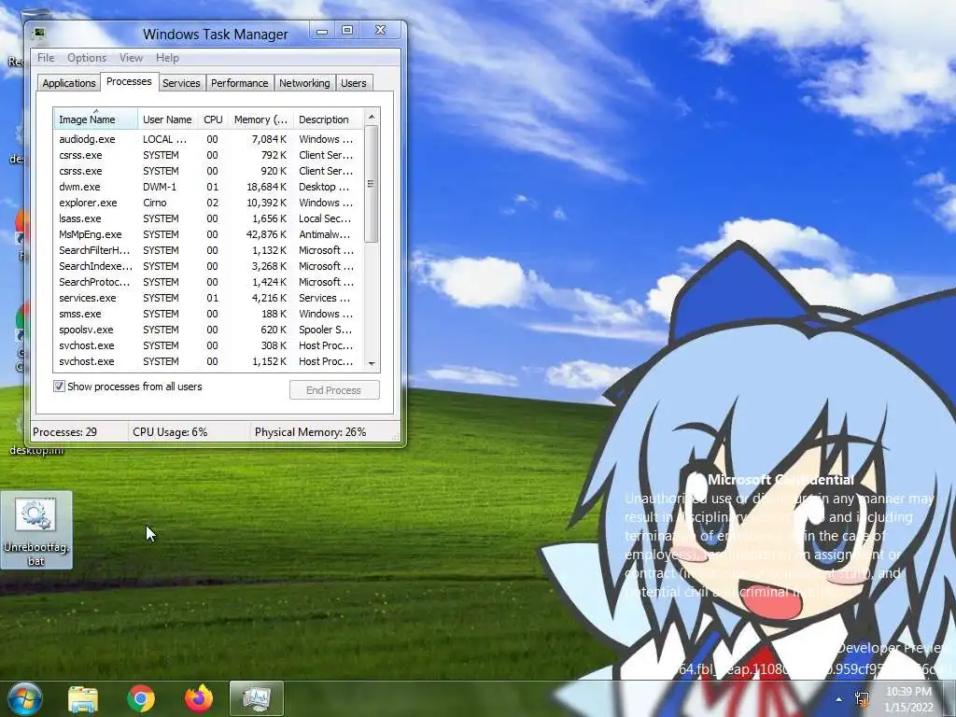The height and width of the screenshot is (717, 956).
Task: Switch to the Services tab
Action: tap(181, 83)
